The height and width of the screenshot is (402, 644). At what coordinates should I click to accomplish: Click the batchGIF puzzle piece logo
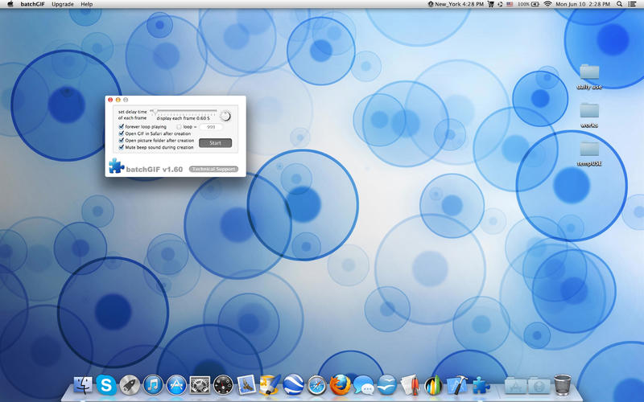[116, 166]
